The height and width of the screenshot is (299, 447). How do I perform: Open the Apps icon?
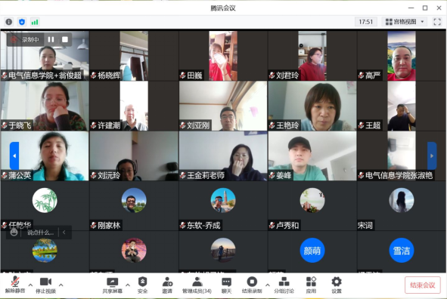click(x=311, y=285)
